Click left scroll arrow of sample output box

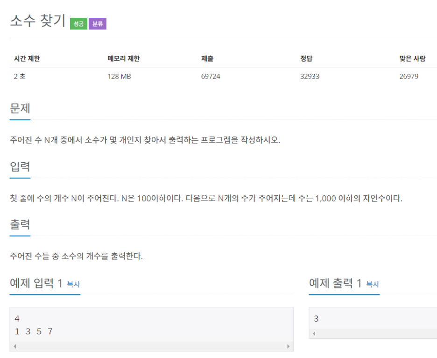(x=314, y=334)
